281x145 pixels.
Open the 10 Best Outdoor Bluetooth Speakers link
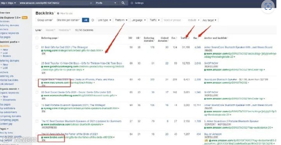[x=81, y=121]
